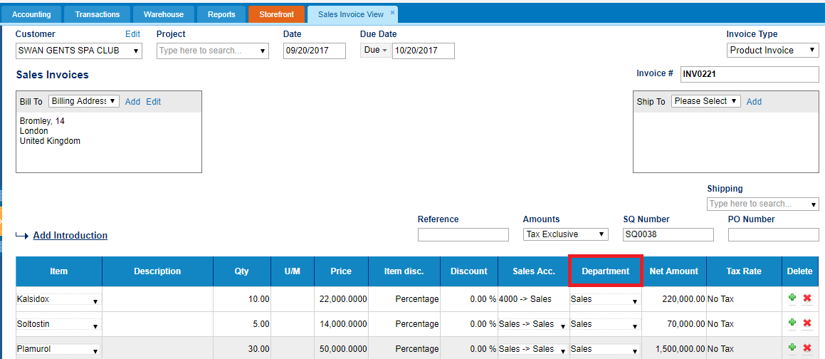Viewport: 825px width, 359px height.
Task: Add a line after the Plamurol row
Action: pyautogui.click(x=792, y=347)
